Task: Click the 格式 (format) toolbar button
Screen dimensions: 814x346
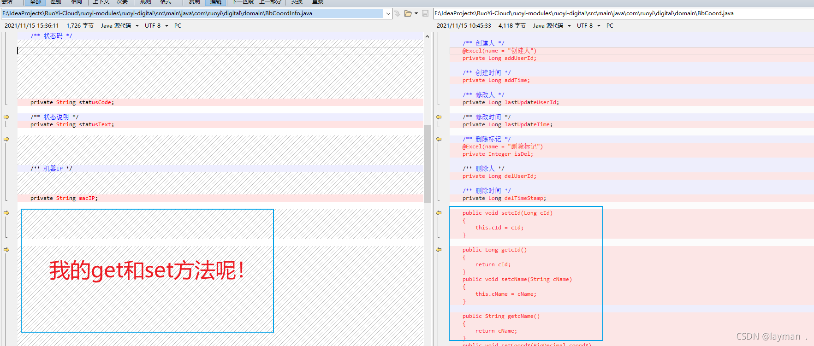Action: (x=166, y=2)
